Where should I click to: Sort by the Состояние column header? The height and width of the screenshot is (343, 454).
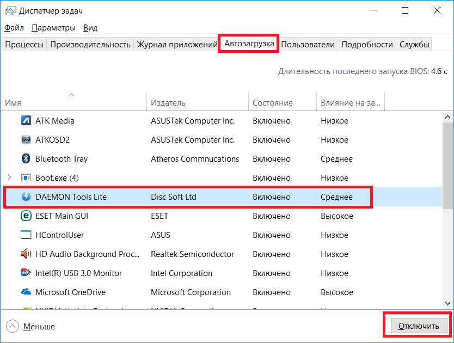(283, 101)
